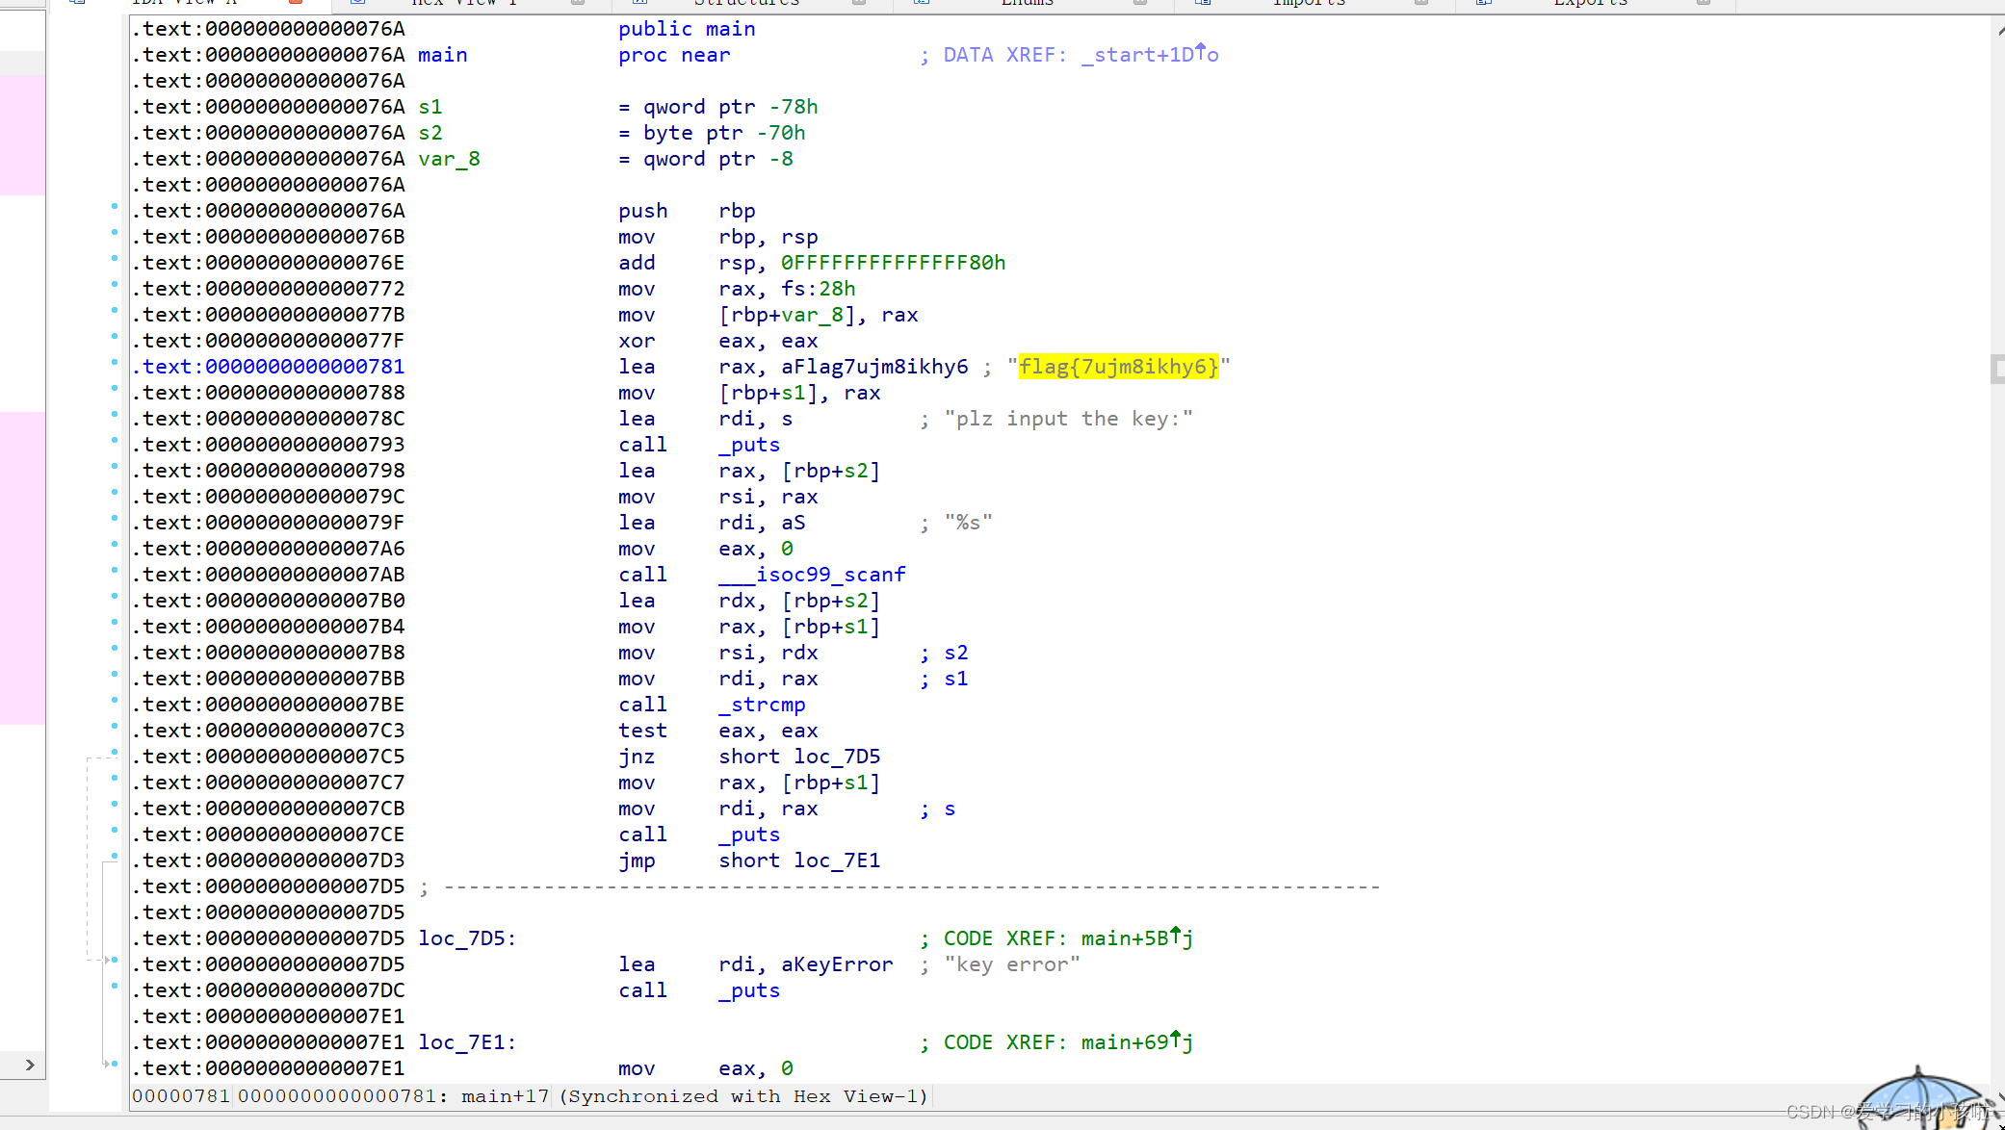This screenshot has height=1130, width=2005.
Task: Switch to the Structures tab
Action: pyautogui.click(x=746, y=3)
